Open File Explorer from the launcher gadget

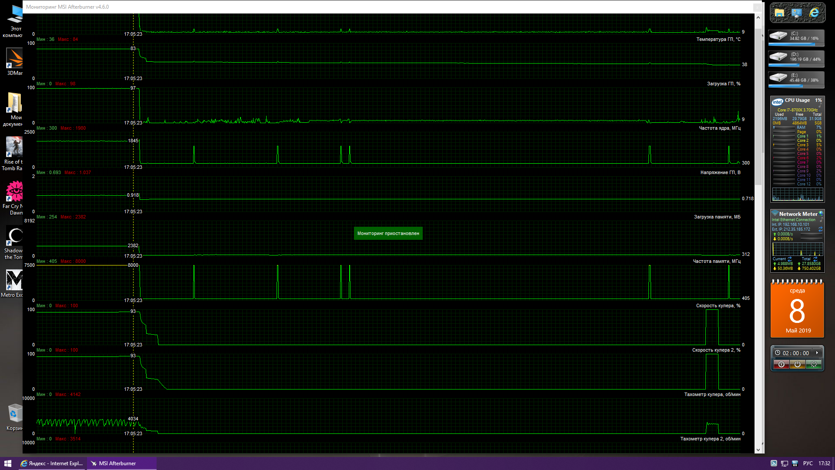pos(779,13)
